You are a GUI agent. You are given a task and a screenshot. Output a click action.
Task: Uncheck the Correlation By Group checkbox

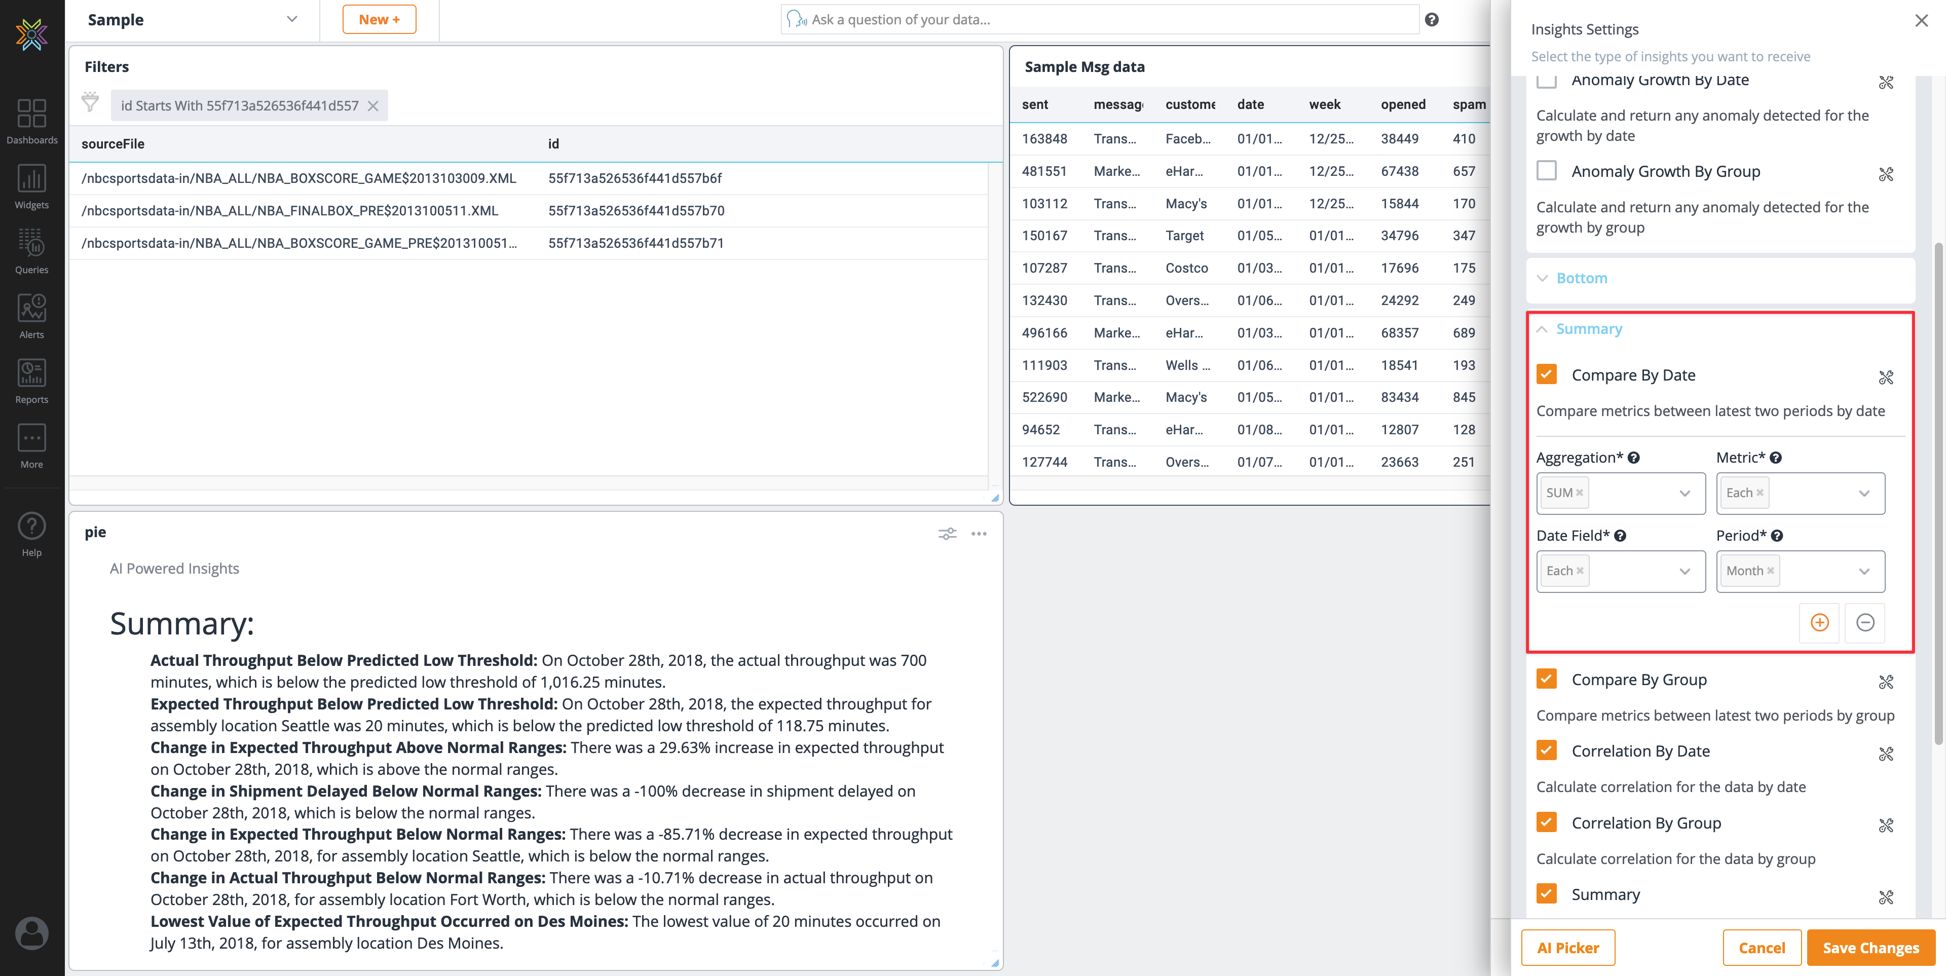1546,822
